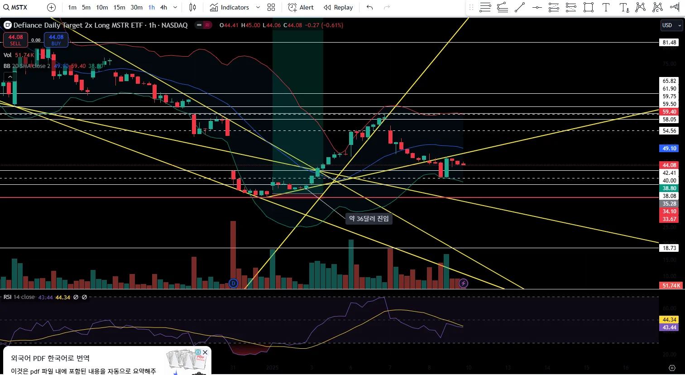Viewport: 685px width, 375px height.
Task: Select the volume profile drawing tool
Action: [x=675, y=7]
